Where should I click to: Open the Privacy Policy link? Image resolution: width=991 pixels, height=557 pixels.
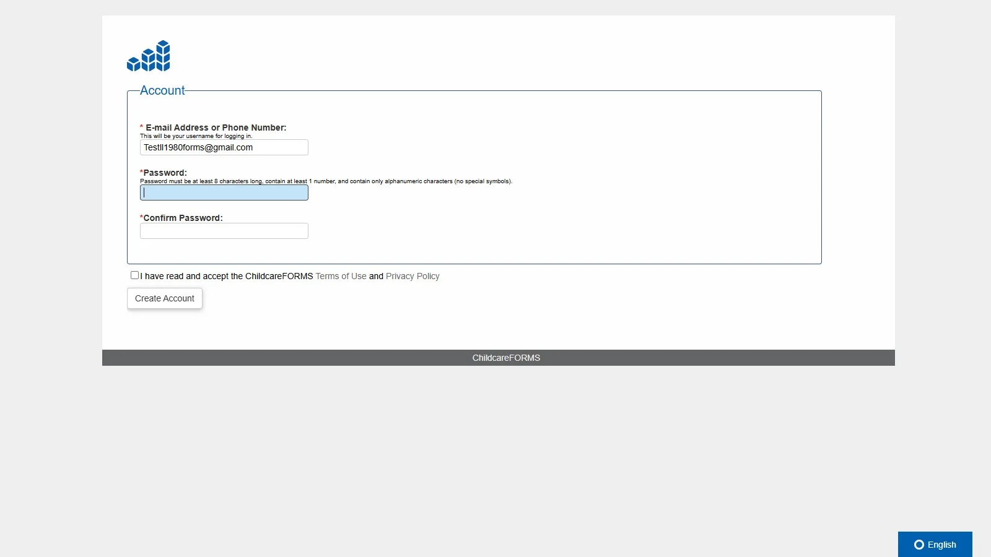413,276
